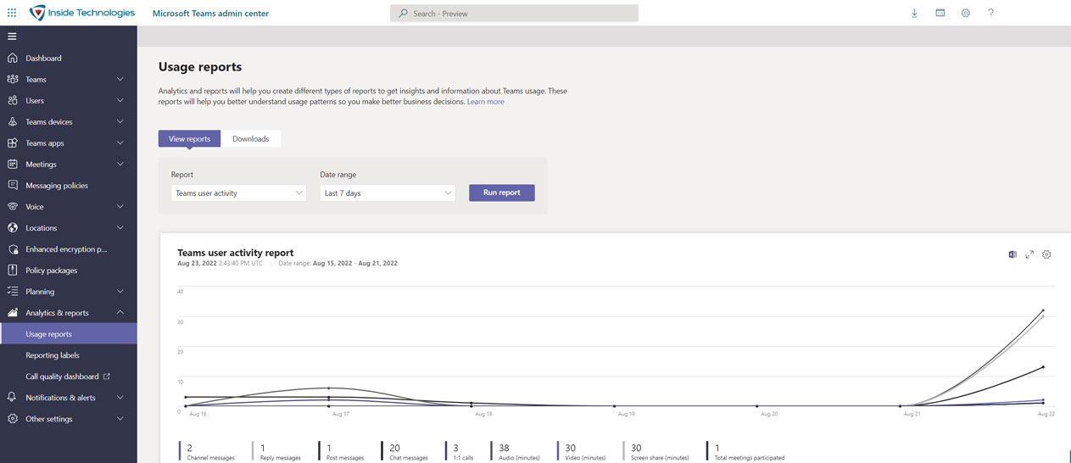Click the Inside Technologies logo
Image resolution: width=1071 pixels, height=463 pixels.
(x=81, y=13)
